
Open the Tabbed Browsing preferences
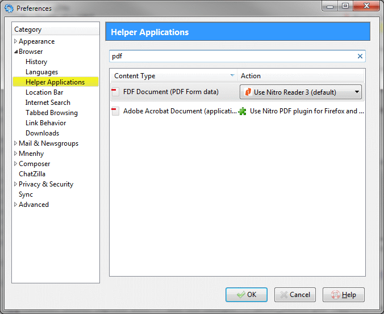(52, 113)
